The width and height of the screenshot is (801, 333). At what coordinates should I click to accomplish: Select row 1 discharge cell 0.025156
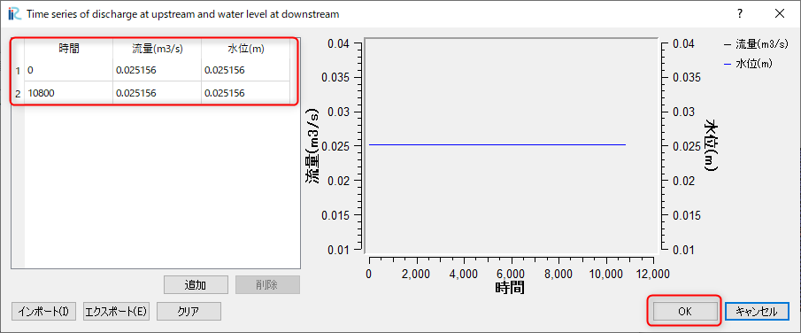click(158, 70)
